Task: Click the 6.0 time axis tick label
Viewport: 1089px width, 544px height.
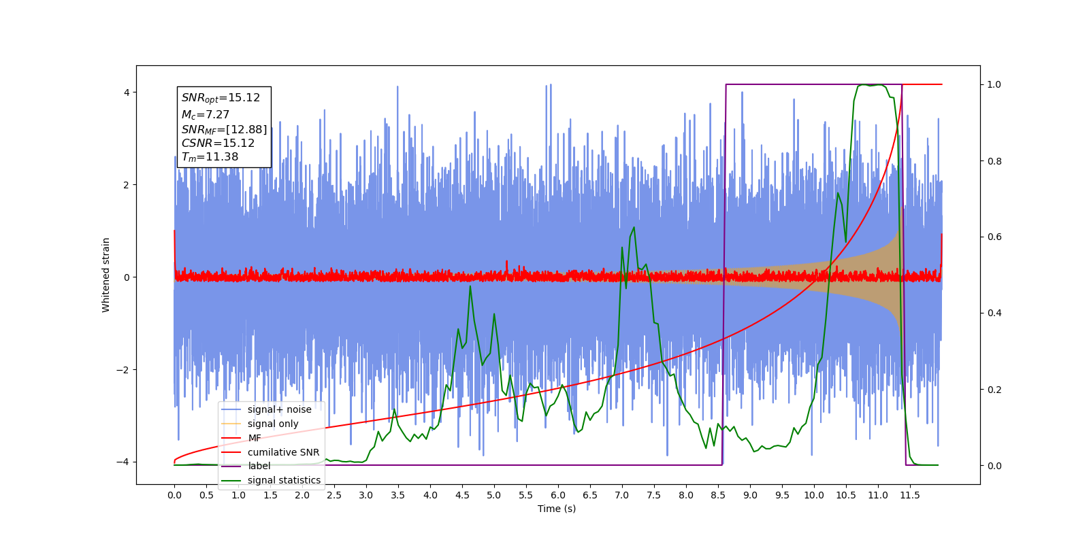Action: [558, 495]
